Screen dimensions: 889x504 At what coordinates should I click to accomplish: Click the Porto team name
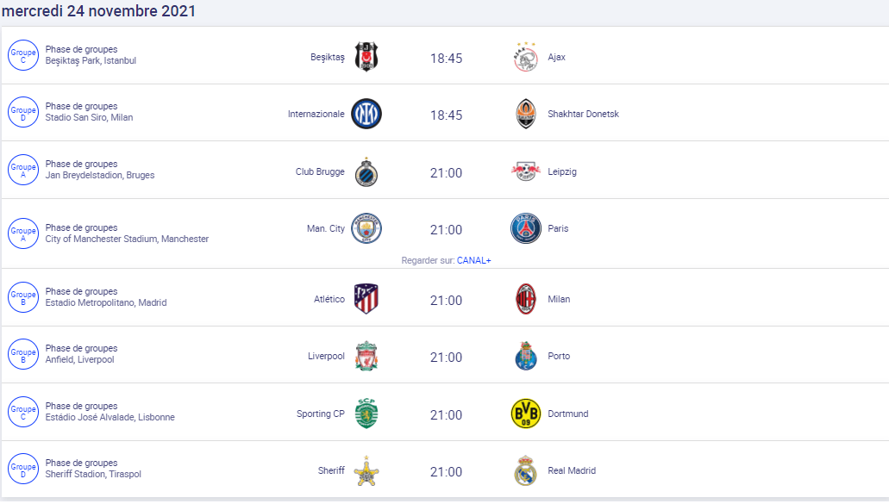(x=559, y=356)
